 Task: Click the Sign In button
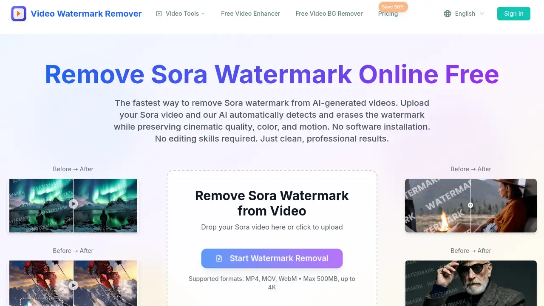click(x=513, y=14)
